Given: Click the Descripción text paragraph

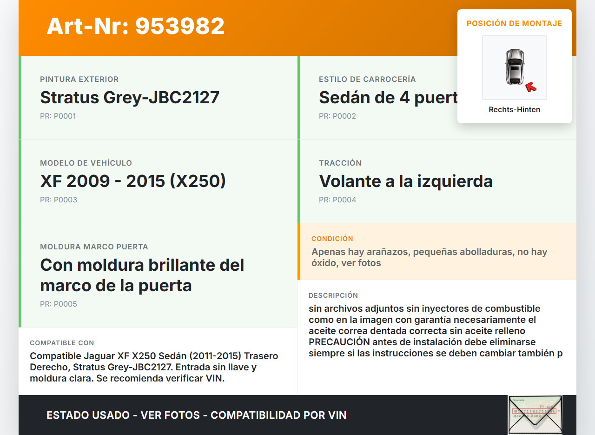Looking at the screenshot, I should click(x=435, y=331).
